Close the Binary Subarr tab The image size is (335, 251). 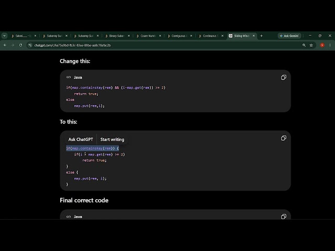129,36
